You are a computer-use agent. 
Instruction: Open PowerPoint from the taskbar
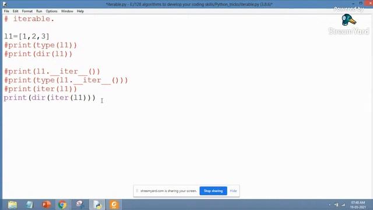click(47, 205)
